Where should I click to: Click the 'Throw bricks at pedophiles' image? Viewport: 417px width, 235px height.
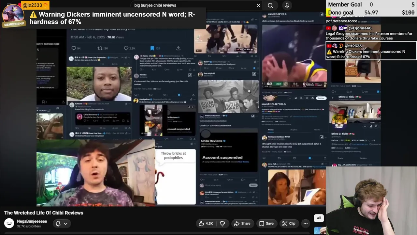pos(175,177)
